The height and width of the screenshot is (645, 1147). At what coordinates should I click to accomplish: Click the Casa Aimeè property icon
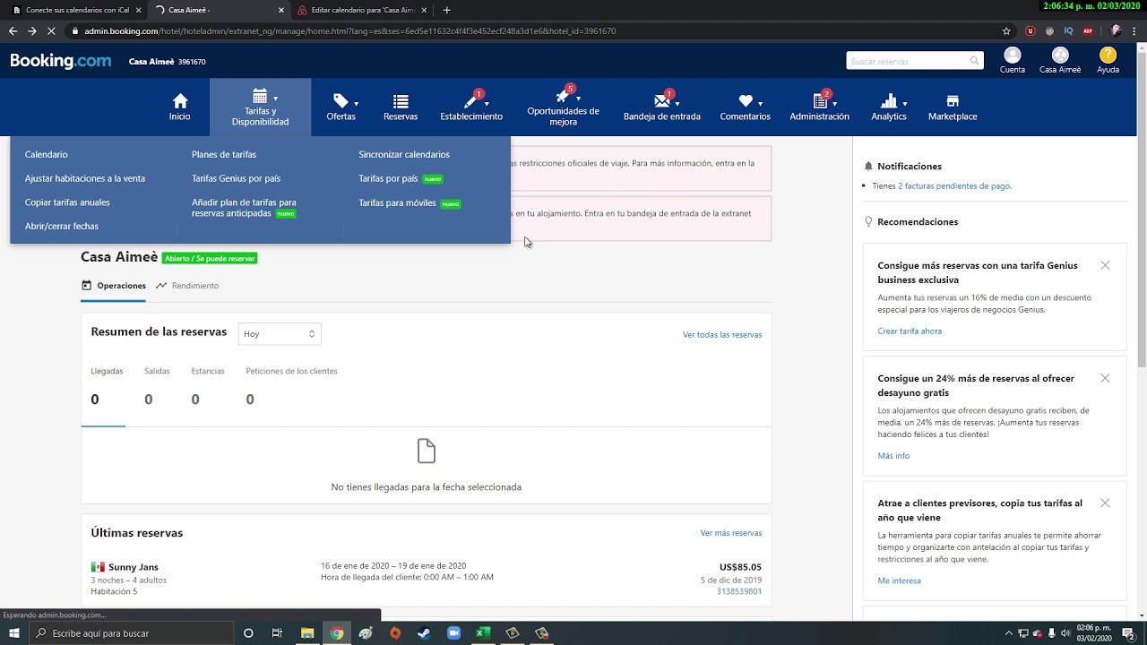pos(1060,56)
